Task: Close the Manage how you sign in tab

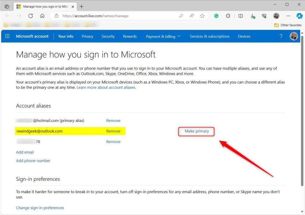Action: tap(73, 7)
